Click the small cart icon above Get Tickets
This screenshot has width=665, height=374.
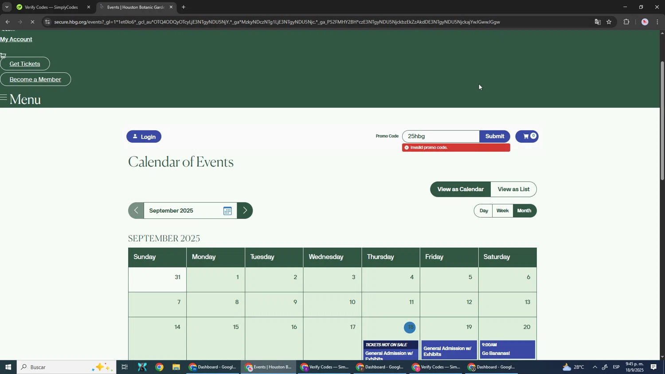tap(3, 56)
